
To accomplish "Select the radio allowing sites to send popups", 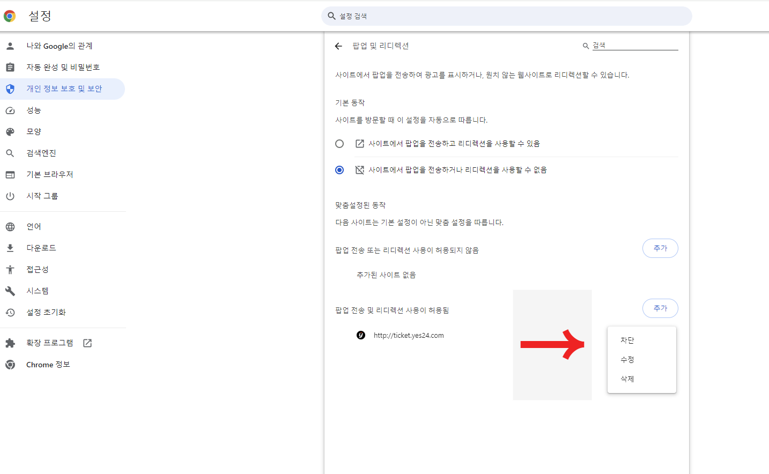I will tap(339, 143).
